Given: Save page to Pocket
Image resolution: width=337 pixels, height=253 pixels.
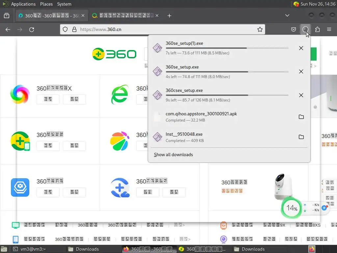Looking at the screenshot, I should pos(293,29).
